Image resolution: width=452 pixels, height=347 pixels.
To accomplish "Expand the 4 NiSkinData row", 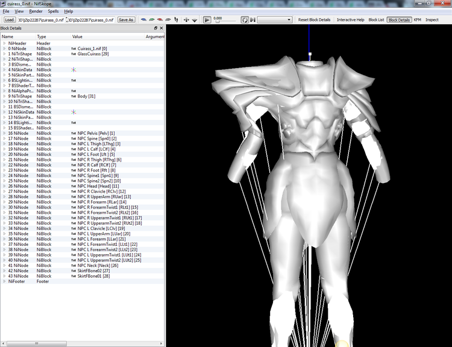I will coord(4,70).
